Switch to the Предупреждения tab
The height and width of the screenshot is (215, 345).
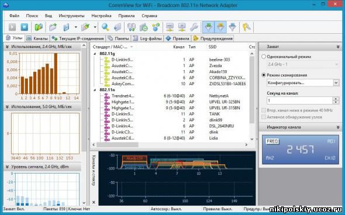(x=213, y=39)
